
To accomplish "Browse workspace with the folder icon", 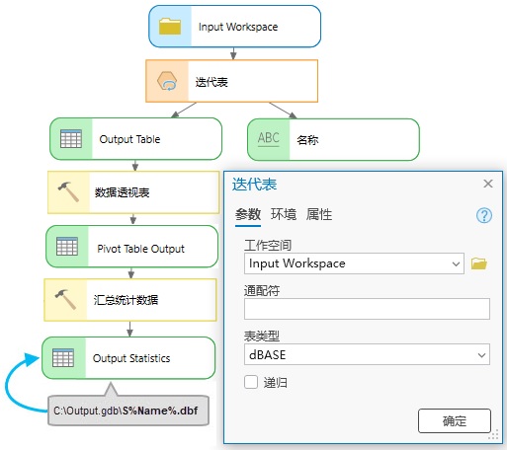I will 478,263.
